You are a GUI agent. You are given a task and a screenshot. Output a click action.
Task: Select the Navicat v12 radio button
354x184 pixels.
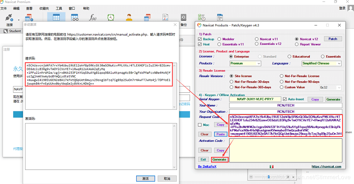pos(296,39)
